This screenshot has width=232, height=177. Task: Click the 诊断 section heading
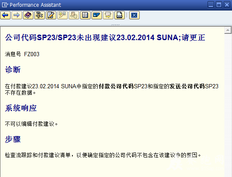click(13, 70)
